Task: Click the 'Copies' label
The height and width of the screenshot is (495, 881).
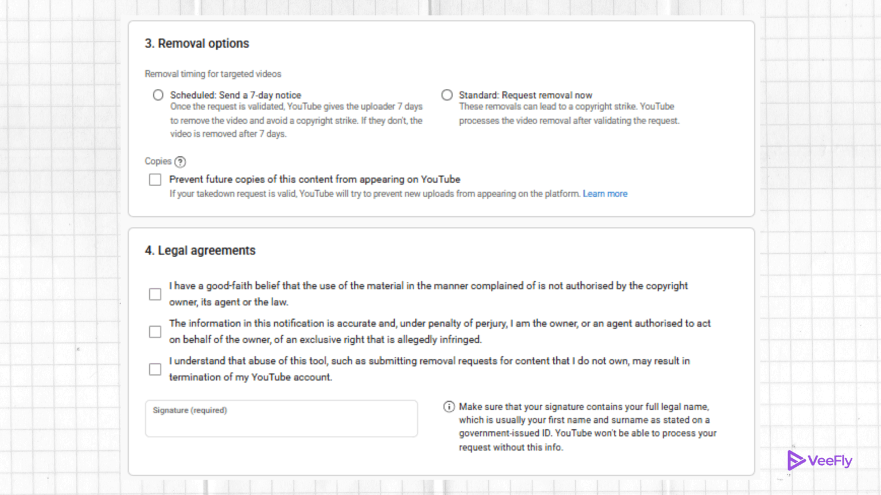Action: click(x=158, y=162)
